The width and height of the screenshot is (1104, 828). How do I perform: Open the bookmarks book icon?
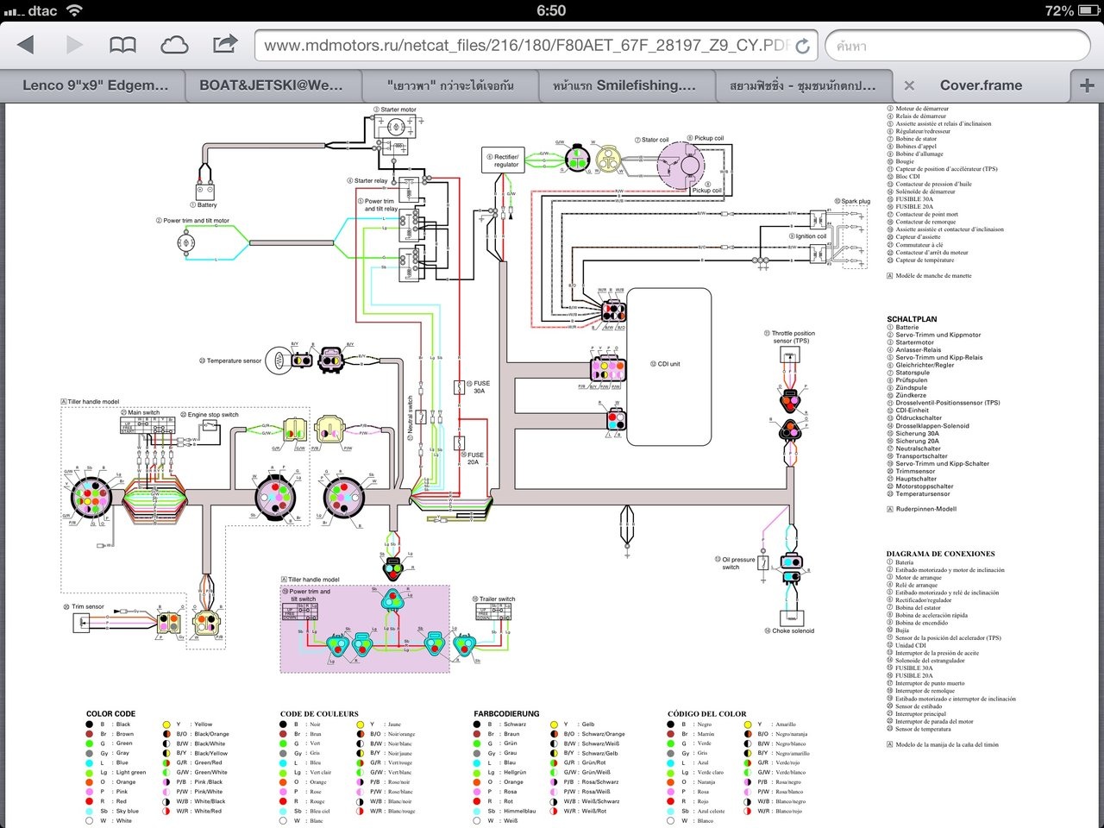click(122, 45)
